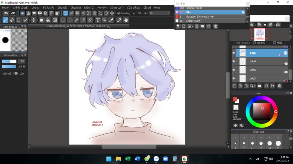Expand add-brush dropdown in brush panel
Viewport: 293px width, 164px height.
coord(192,26)
